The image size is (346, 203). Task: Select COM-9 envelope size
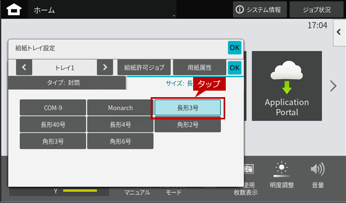53,107
